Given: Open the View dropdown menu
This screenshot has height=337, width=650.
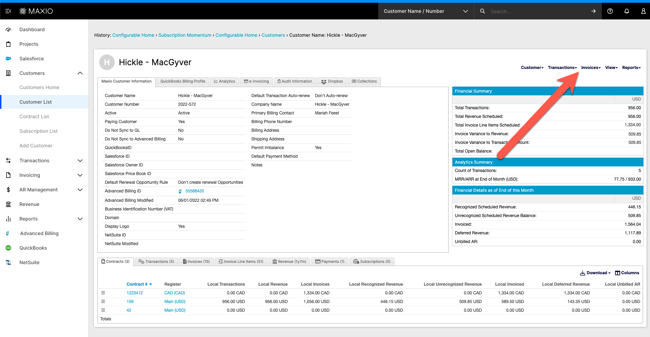Looking at the screenshot, I should pos(612,68).
